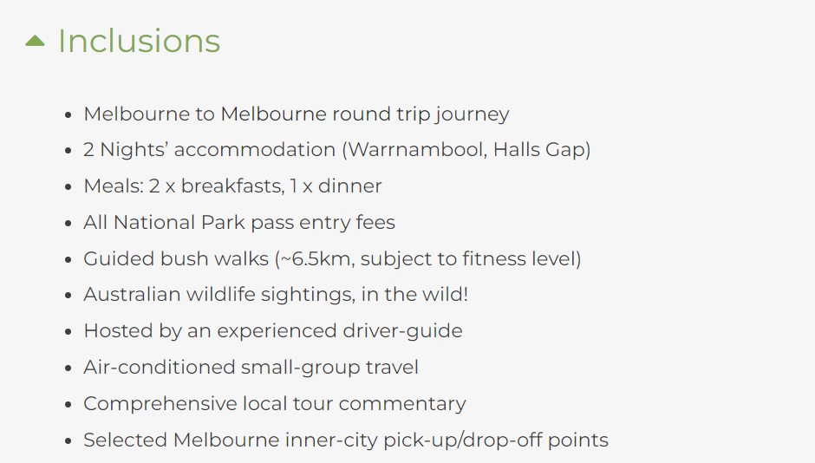The image size is (815, 463).
Task: Click the Inclusions heading text
Action: coord(139,41)
